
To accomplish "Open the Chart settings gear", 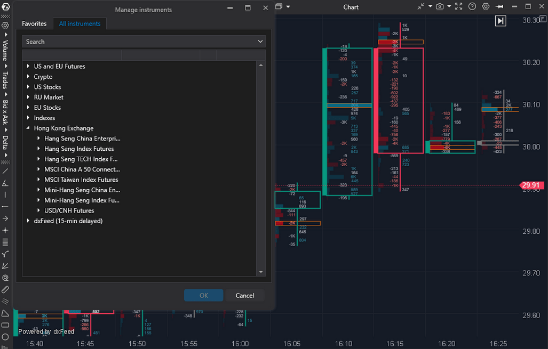I will tap(486, 6).
